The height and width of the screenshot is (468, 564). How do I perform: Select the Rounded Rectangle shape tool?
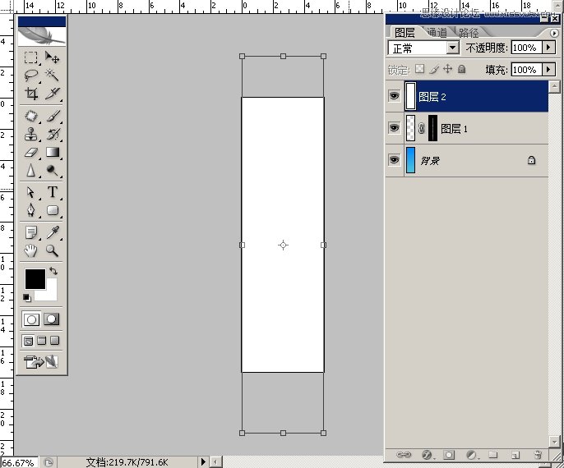point(52,210)
